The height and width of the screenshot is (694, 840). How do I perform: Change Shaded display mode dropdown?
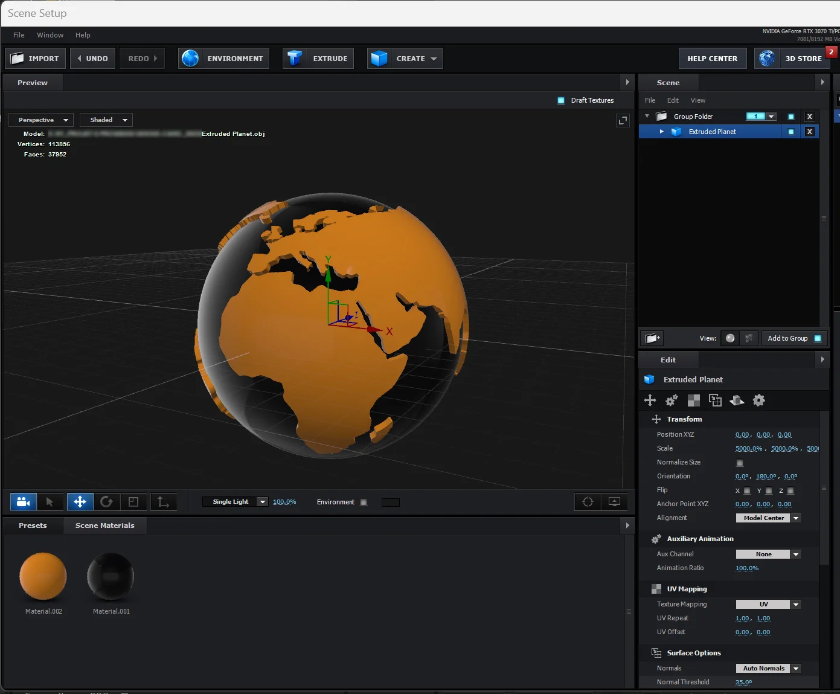[x=106, y=120]
